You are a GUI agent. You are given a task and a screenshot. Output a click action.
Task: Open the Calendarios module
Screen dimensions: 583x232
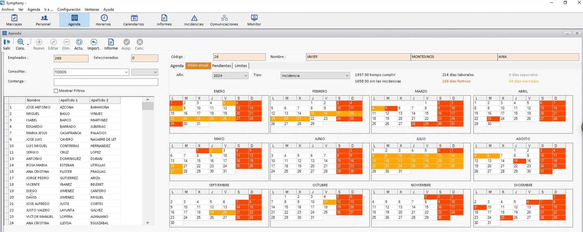pyautogui.click(x=133, y=20)
